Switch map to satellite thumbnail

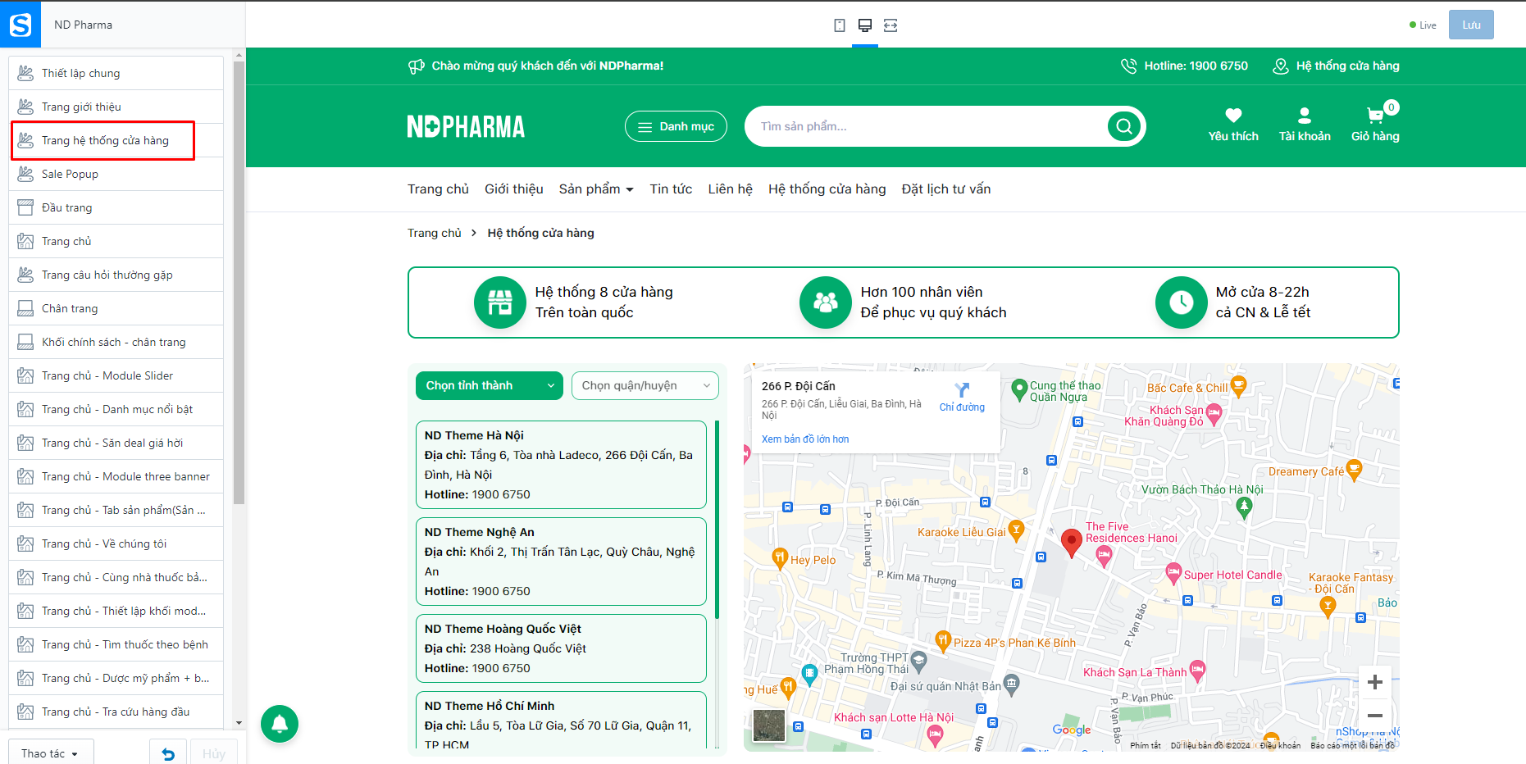[769, 726]
